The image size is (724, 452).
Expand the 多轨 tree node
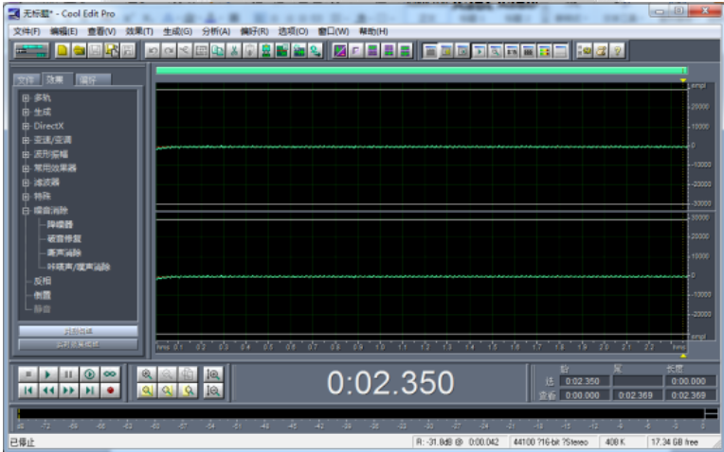coord(26,97)
